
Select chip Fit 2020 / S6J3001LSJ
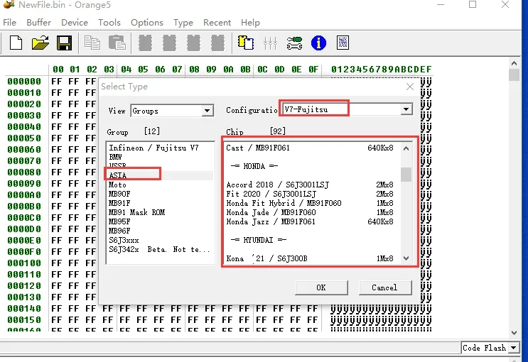(310, 194)
